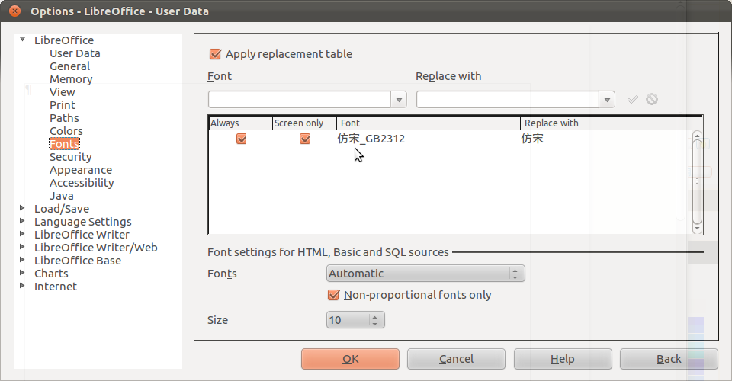This screenshot has width=732, height=381.
Task: Select the highlighted Fonts entry
Action: coord(64,144)
